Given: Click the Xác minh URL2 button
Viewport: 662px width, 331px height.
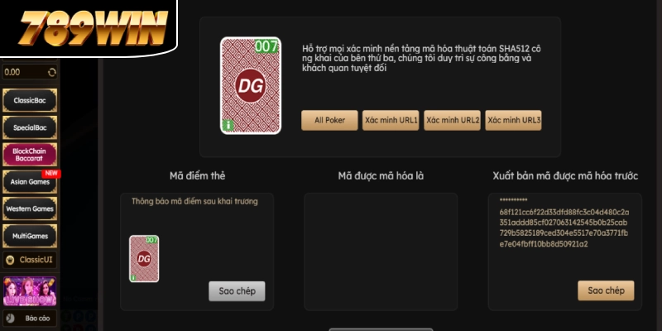Looking at the screenshot, I should 452,120.
